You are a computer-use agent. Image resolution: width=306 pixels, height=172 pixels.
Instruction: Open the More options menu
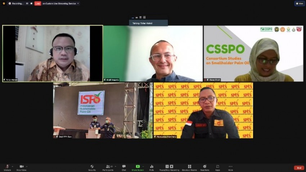(230, 167)
